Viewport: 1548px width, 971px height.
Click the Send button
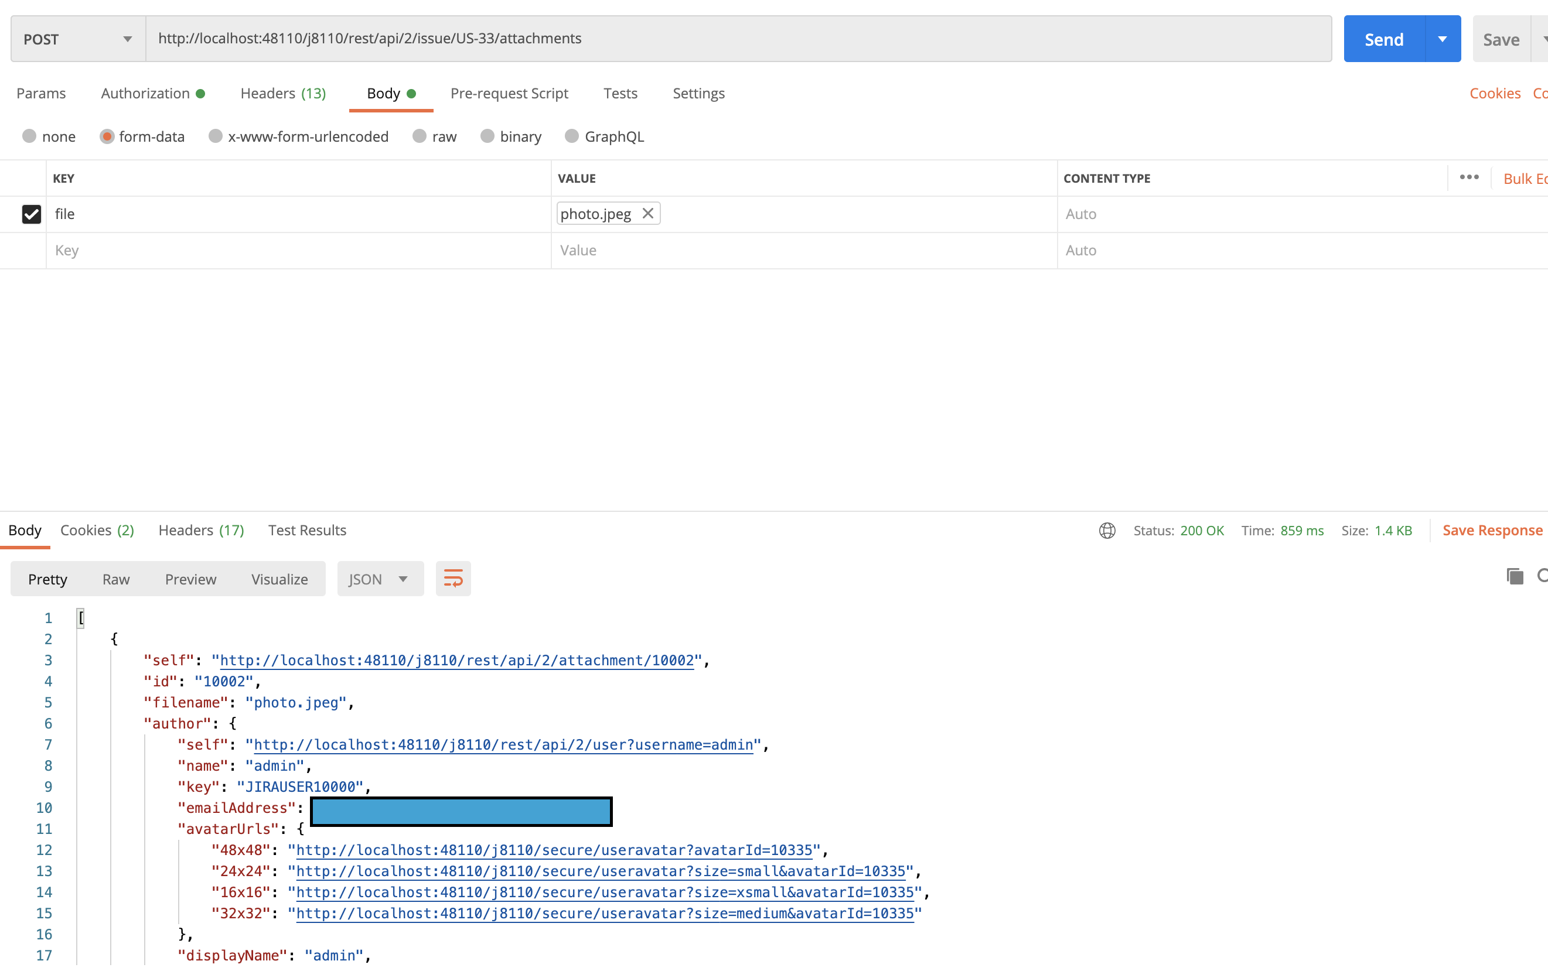click(1383, 39)
